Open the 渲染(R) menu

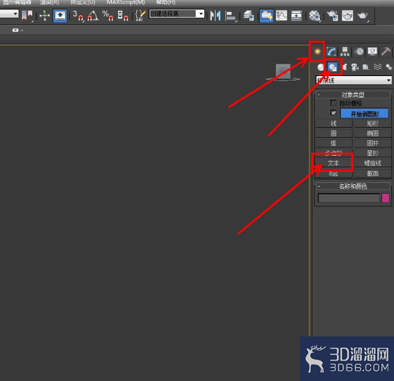click(49, 3)
